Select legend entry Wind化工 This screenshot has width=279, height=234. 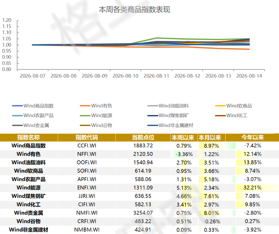pos(231,116)
